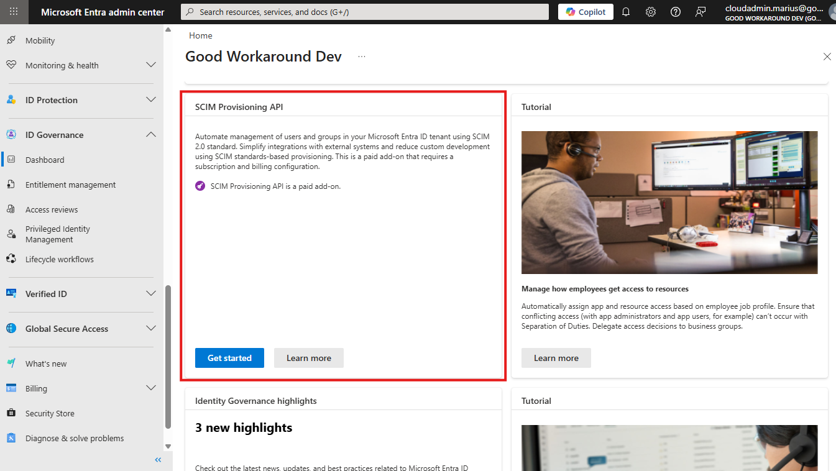Collapse the sidebar with double chevron

pyautogui.click(x=158, y=460)
